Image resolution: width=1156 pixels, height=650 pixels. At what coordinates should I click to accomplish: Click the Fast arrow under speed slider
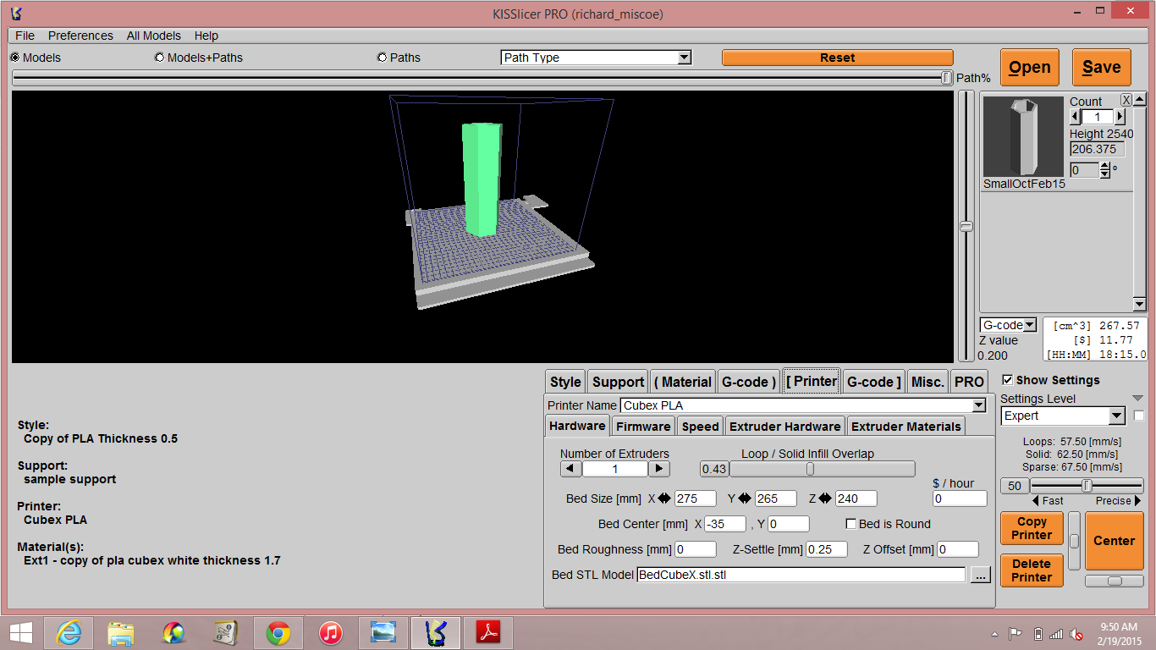(1036, 501)
